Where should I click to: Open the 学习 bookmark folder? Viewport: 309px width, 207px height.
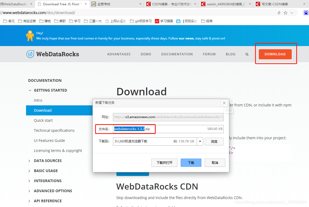coord(75,21)
